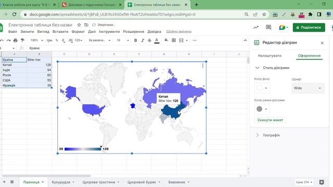Open the Google Meet call menu
Screen dimensions: 333x187
284,28
